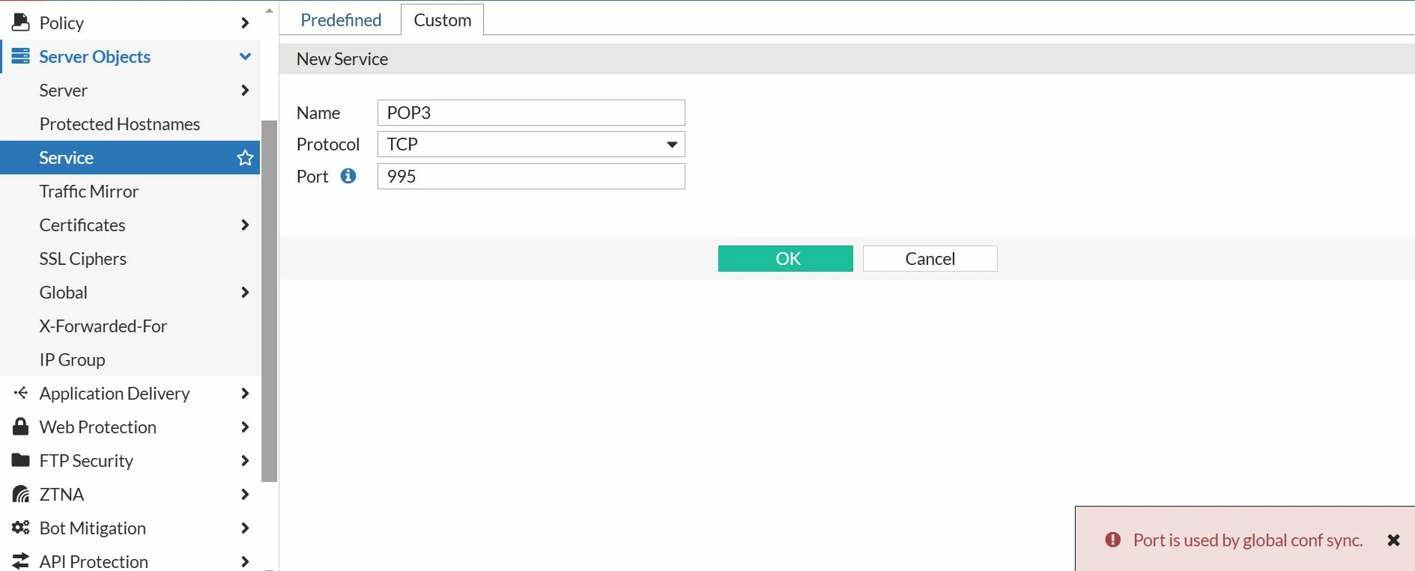Open the Certificates menu item
This screenshot has height=571, width=1415.
[82, 225]
